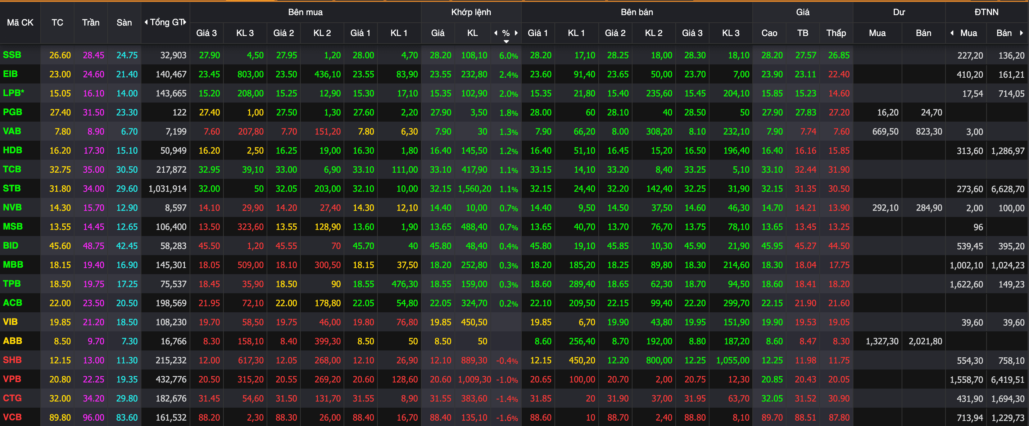Click the Bên bán group header
This screenshot has width=1029, height=426.
(x=637, y=12)
